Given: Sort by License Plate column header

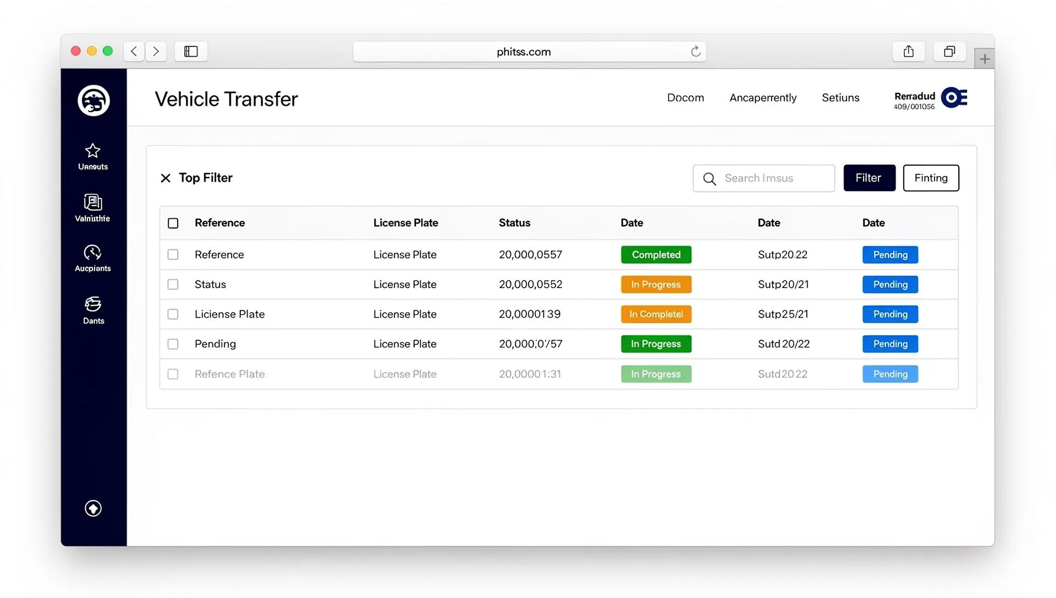Looking at the screenshot, I should (405, 223).
